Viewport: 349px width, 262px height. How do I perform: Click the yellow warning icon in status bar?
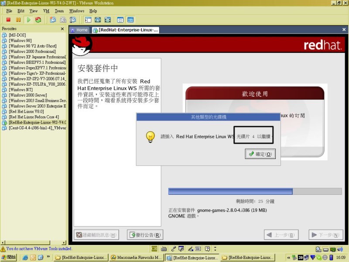3,249
